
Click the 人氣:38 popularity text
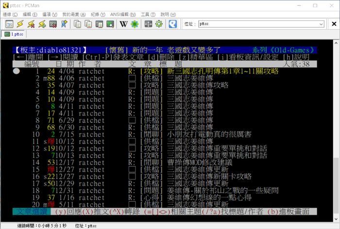tap(296, 64)
